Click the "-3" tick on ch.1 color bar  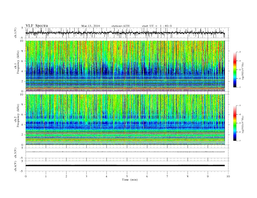point(239,52)
